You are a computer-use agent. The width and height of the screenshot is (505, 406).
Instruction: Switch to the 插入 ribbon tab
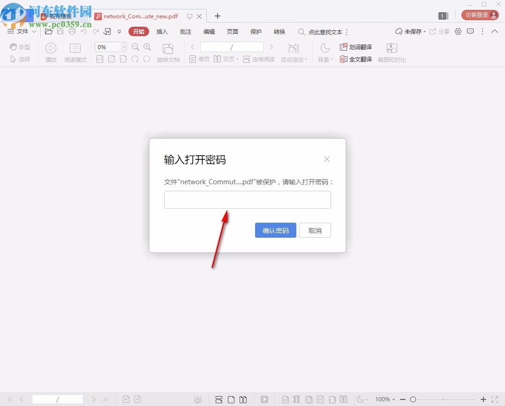tap(162, 31)
